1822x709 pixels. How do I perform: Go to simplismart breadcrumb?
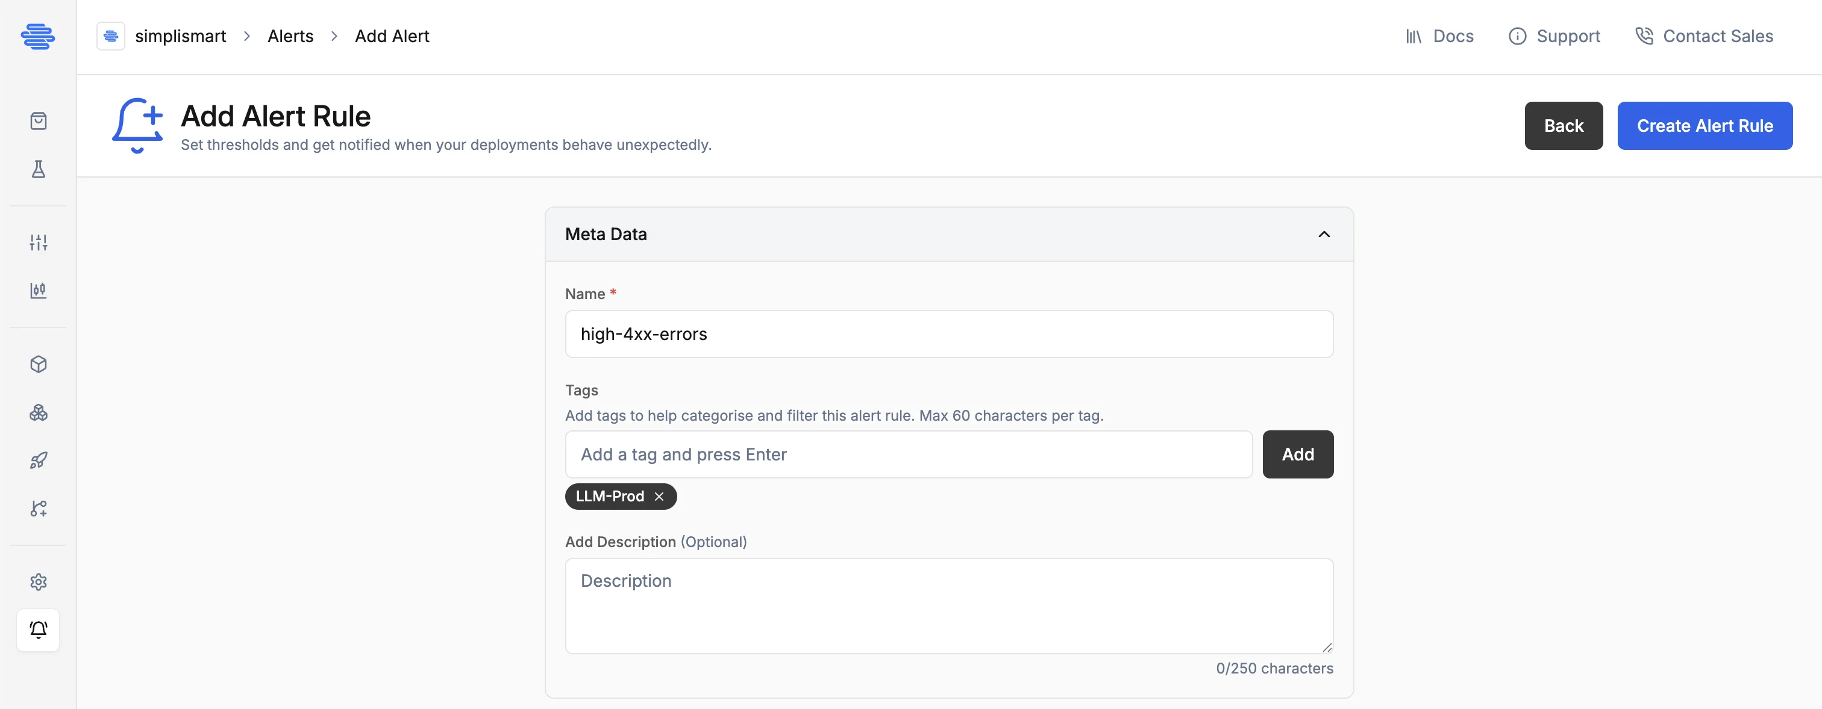click(180, 36)
